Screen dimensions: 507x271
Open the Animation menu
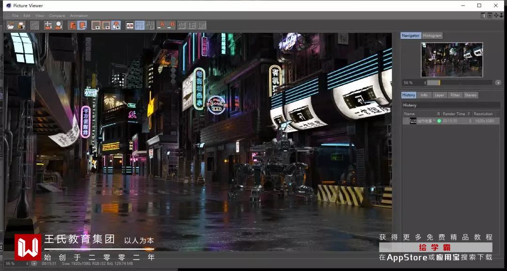79,15
